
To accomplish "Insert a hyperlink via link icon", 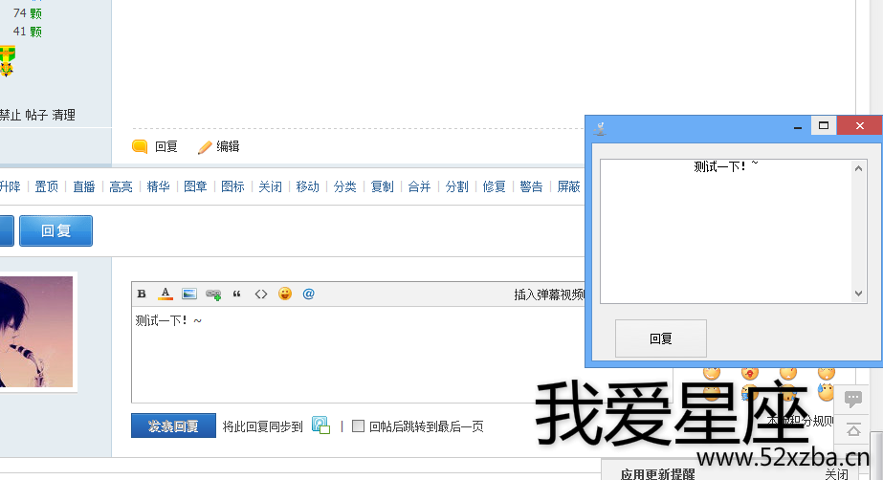I will 213,295.
